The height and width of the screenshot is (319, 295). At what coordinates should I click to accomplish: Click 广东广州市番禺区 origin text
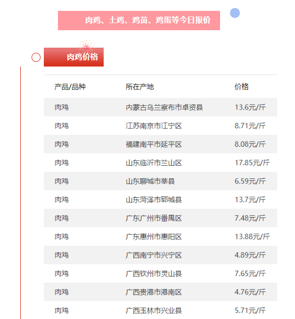(154, 218)
